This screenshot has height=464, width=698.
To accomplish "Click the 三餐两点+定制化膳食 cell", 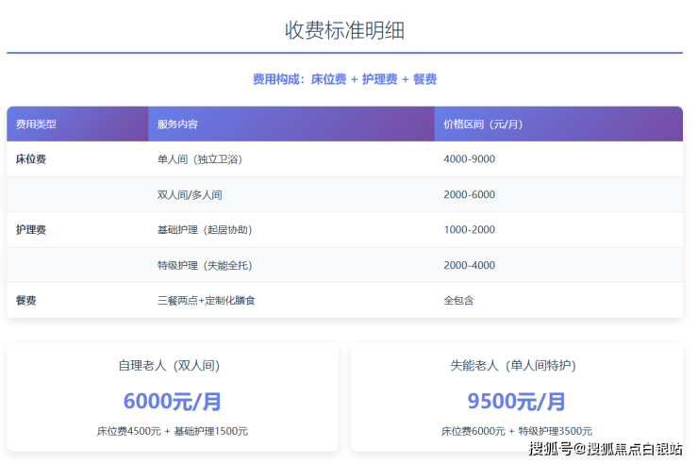I will [206, 301].
